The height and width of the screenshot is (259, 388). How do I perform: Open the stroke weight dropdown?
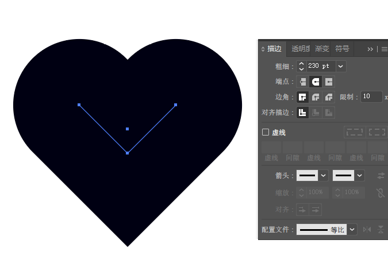pyautogui.click(x=341, y=66)
